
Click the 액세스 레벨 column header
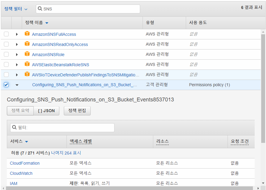point(81,141)
